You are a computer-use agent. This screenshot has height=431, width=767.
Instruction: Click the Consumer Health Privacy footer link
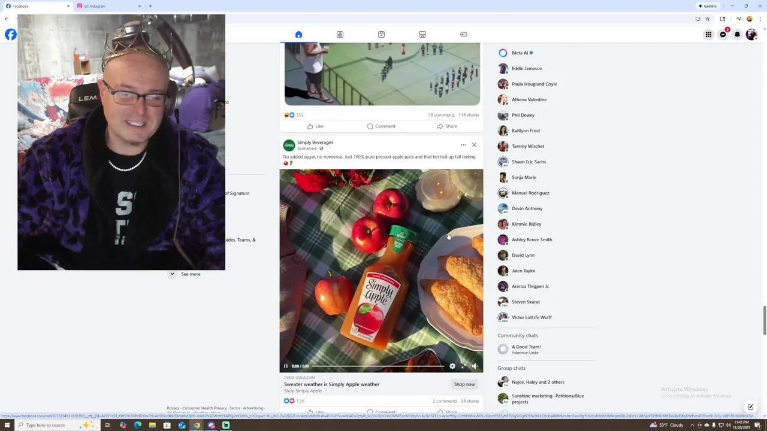pyautogui.click(x=204, y=408)
